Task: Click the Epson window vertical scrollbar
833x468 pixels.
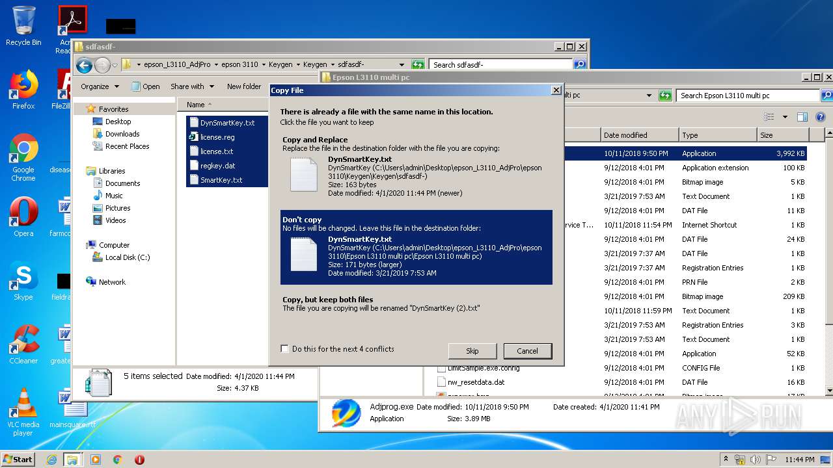Action: coord(828,262)
